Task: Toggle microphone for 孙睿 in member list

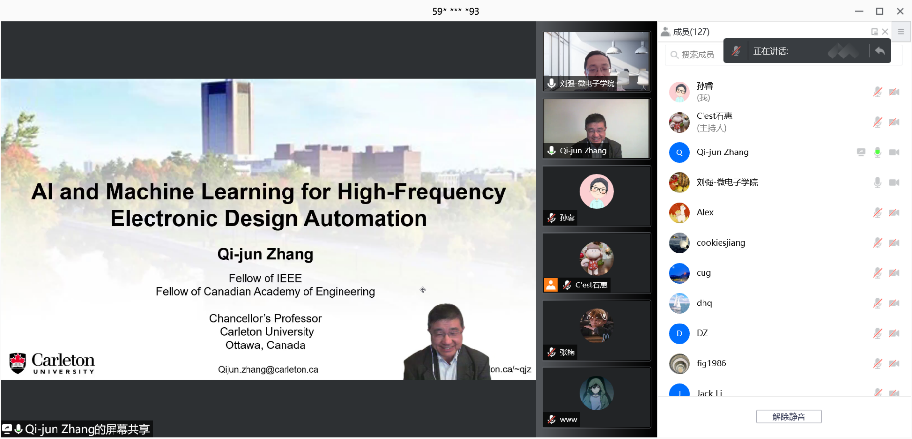Action: pos(877,92)
